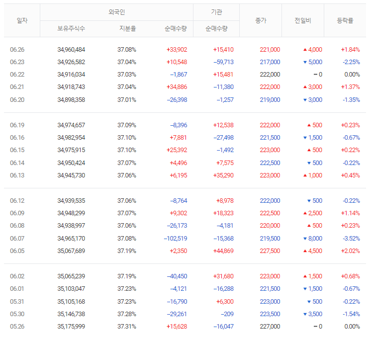Image resolution: width=372 pixels, height=339 pixels.
Task: Select the 06.07 date cell
Action: [x=17, y=239]
